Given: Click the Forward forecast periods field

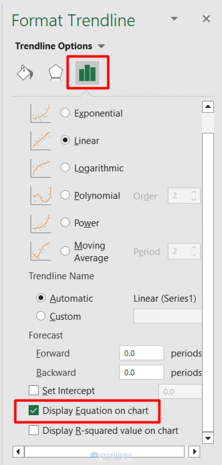Looking at the screenshot, I should tap(141, 353).
